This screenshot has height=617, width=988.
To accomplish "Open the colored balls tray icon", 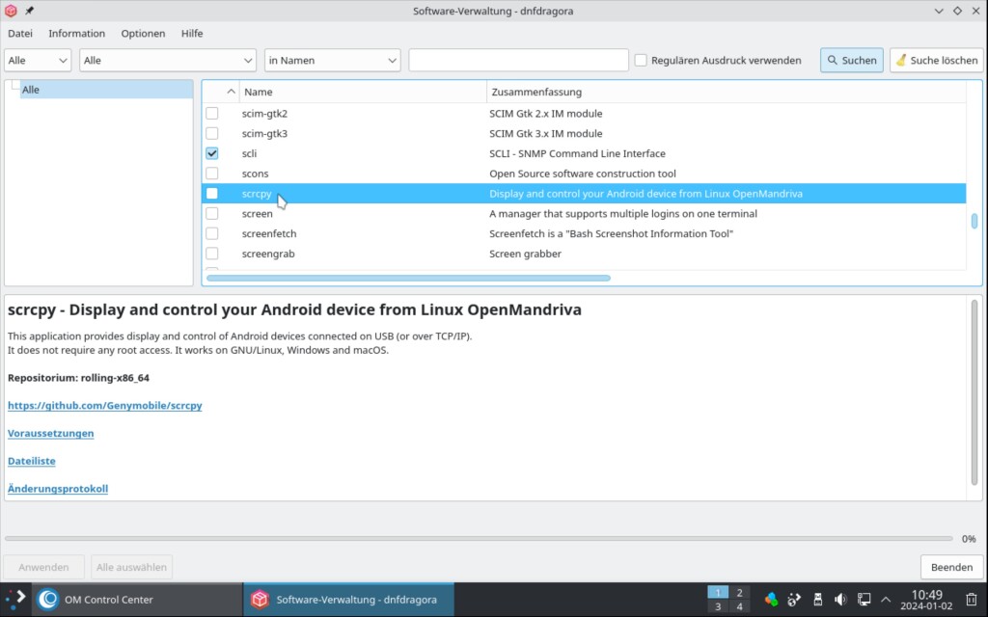I will coord(771,600).
